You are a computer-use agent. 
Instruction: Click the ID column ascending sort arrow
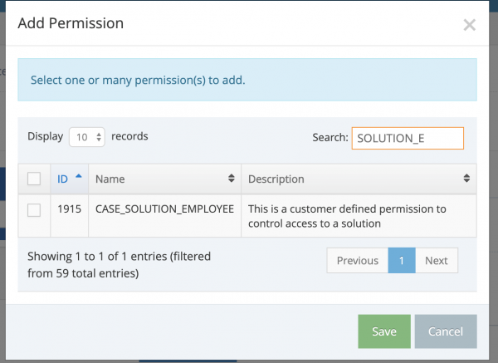point(79,177)
